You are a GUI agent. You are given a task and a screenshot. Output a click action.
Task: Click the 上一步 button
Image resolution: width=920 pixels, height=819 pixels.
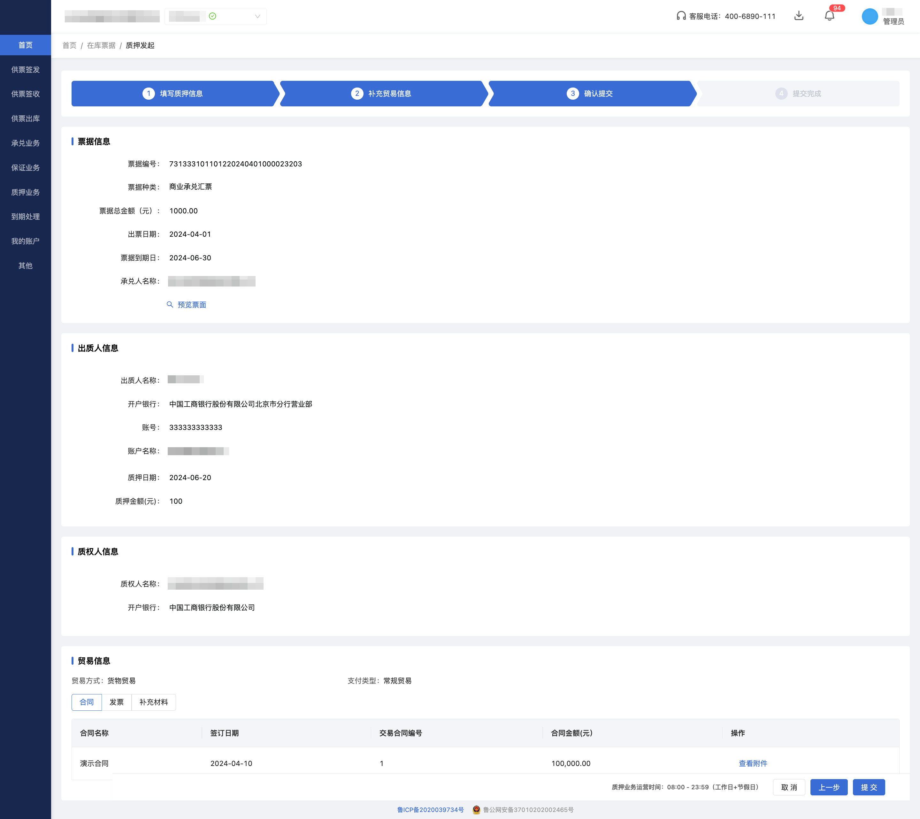(828, 787)
